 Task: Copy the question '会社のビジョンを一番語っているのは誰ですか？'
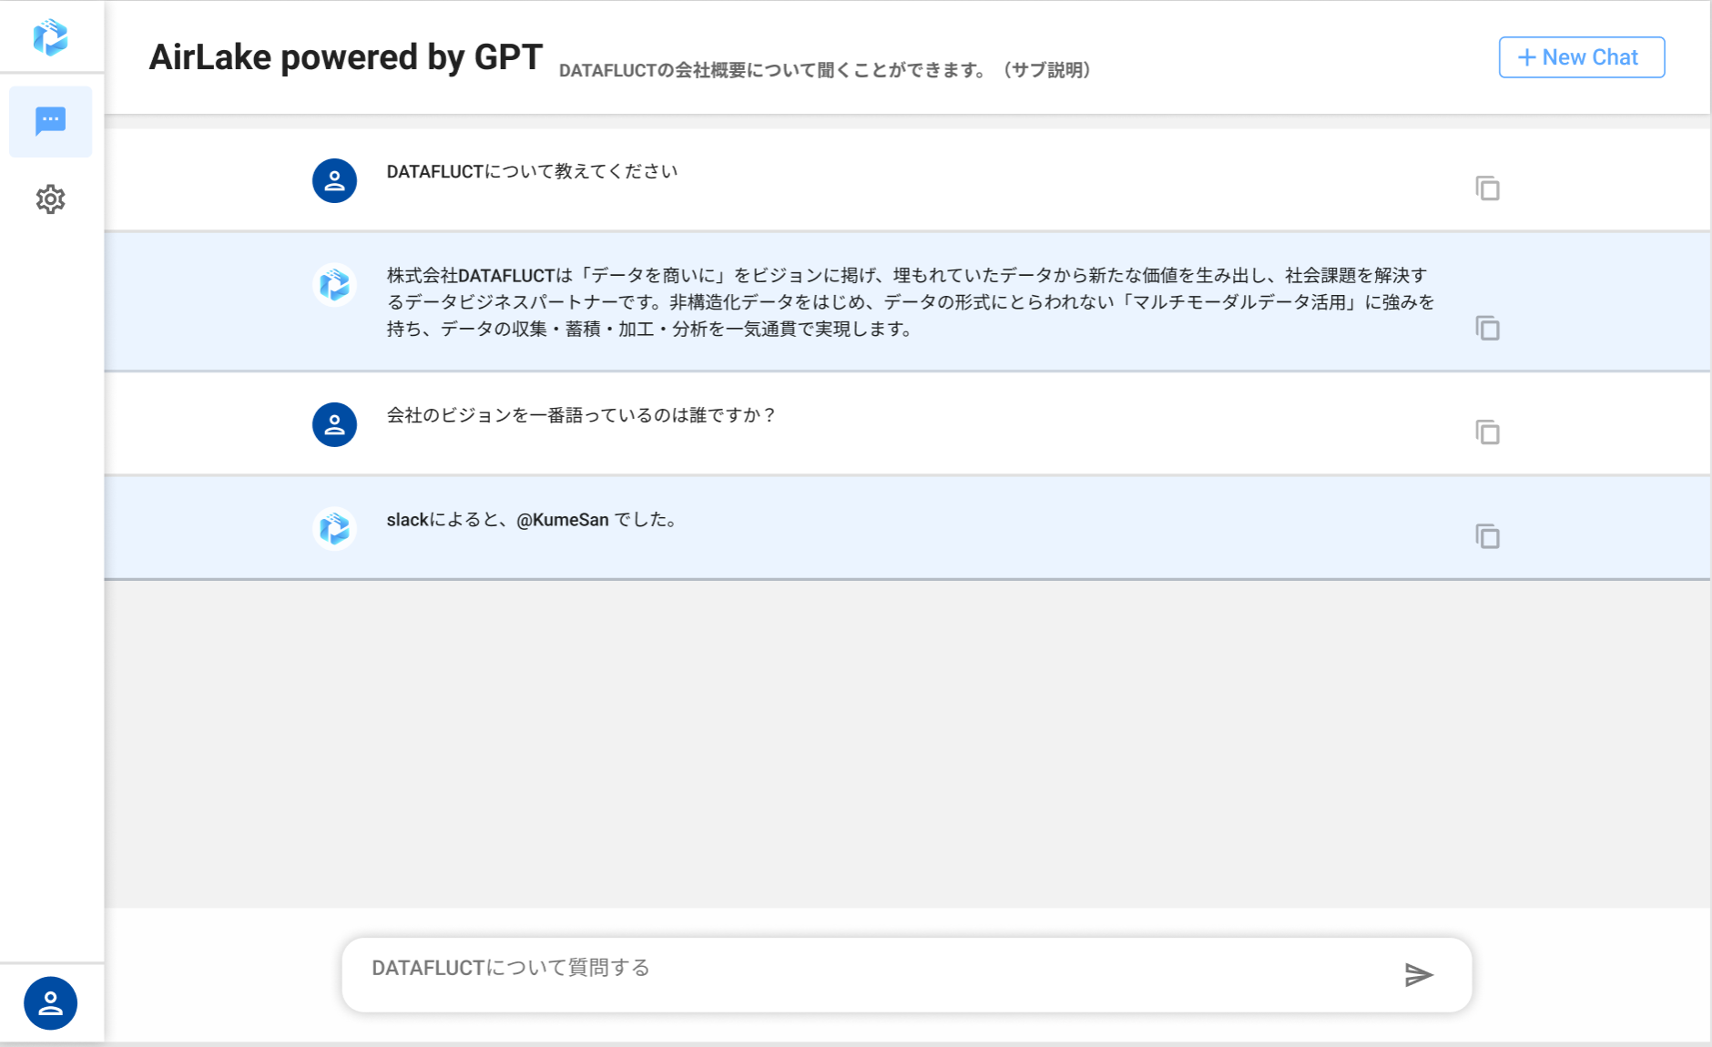(1487, 432)
